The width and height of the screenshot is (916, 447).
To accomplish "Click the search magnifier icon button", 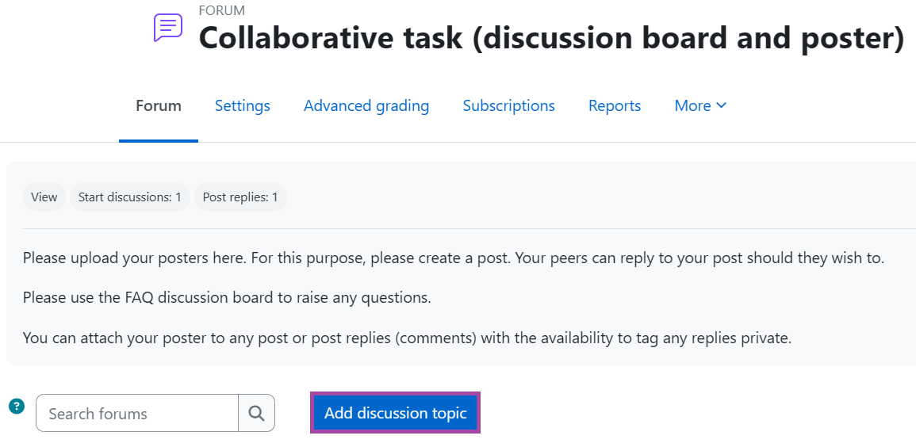I will click(256, 413).
